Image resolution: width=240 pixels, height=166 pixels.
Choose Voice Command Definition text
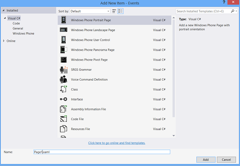coord(89,79)
